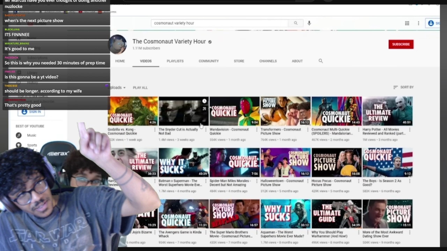Click the 'ITS FINNNEE' chat message

(17, 35)
